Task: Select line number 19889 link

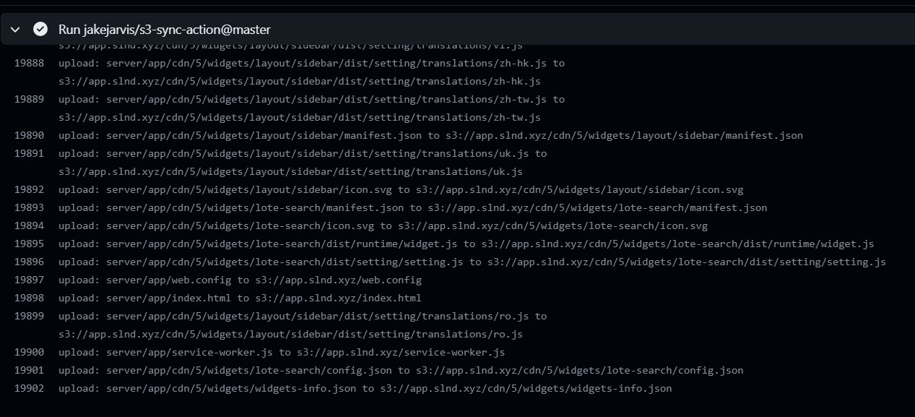Action: (29, 100)
